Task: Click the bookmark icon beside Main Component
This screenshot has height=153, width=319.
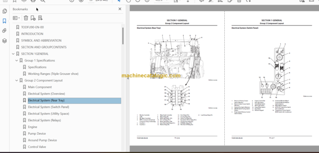Action: coord(25,87)
